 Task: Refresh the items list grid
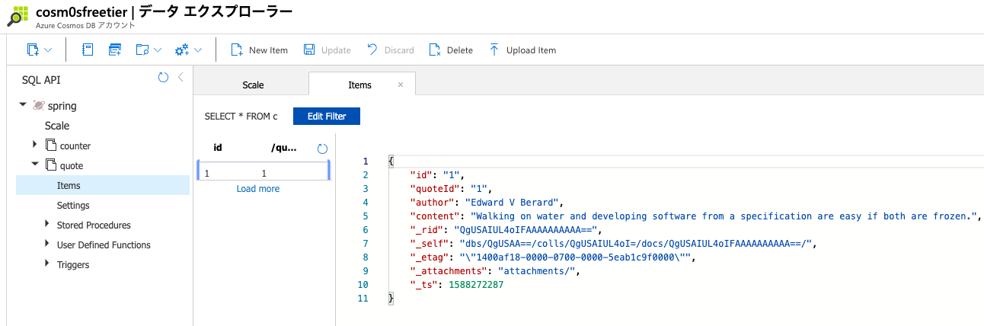click(322, 149)
